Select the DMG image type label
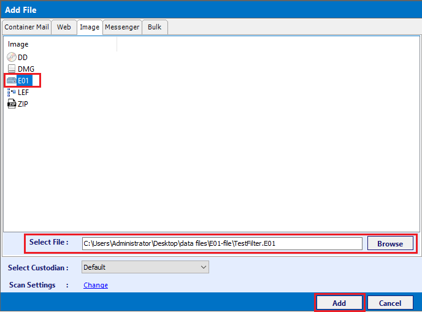Image resolution: width=422 pixels, height=312 pixels. coord(26,69)
